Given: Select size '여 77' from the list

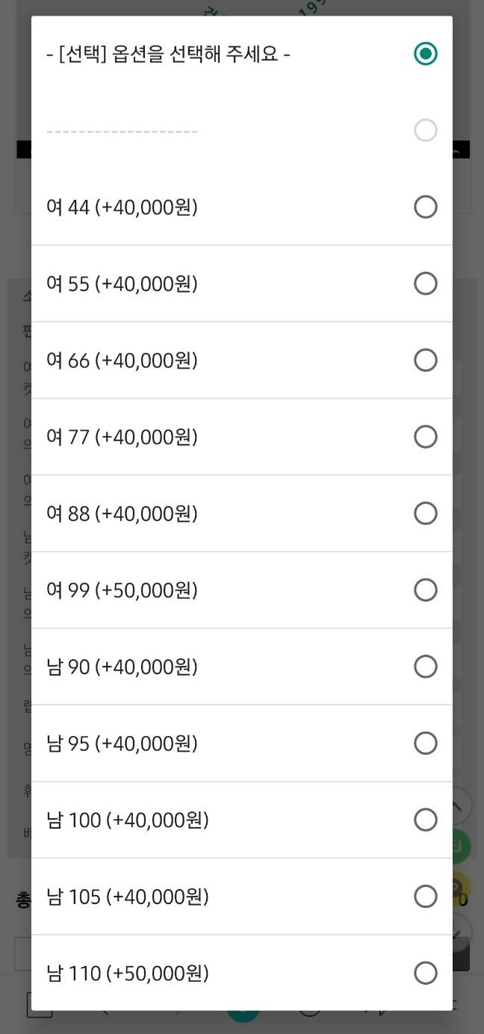Looking at the screenshot, I should (x=425, y=437).
